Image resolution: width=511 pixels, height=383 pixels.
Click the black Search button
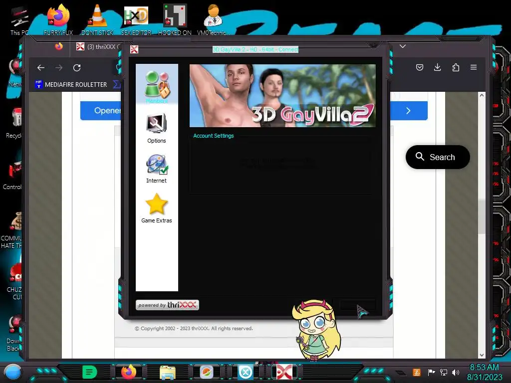pos(438,157)
